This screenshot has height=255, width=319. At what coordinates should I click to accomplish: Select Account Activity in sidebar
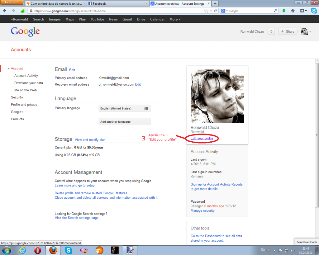tap(26, 76)
